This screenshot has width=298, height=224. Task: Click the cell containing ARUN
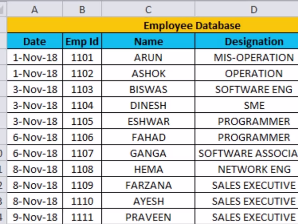148,57
